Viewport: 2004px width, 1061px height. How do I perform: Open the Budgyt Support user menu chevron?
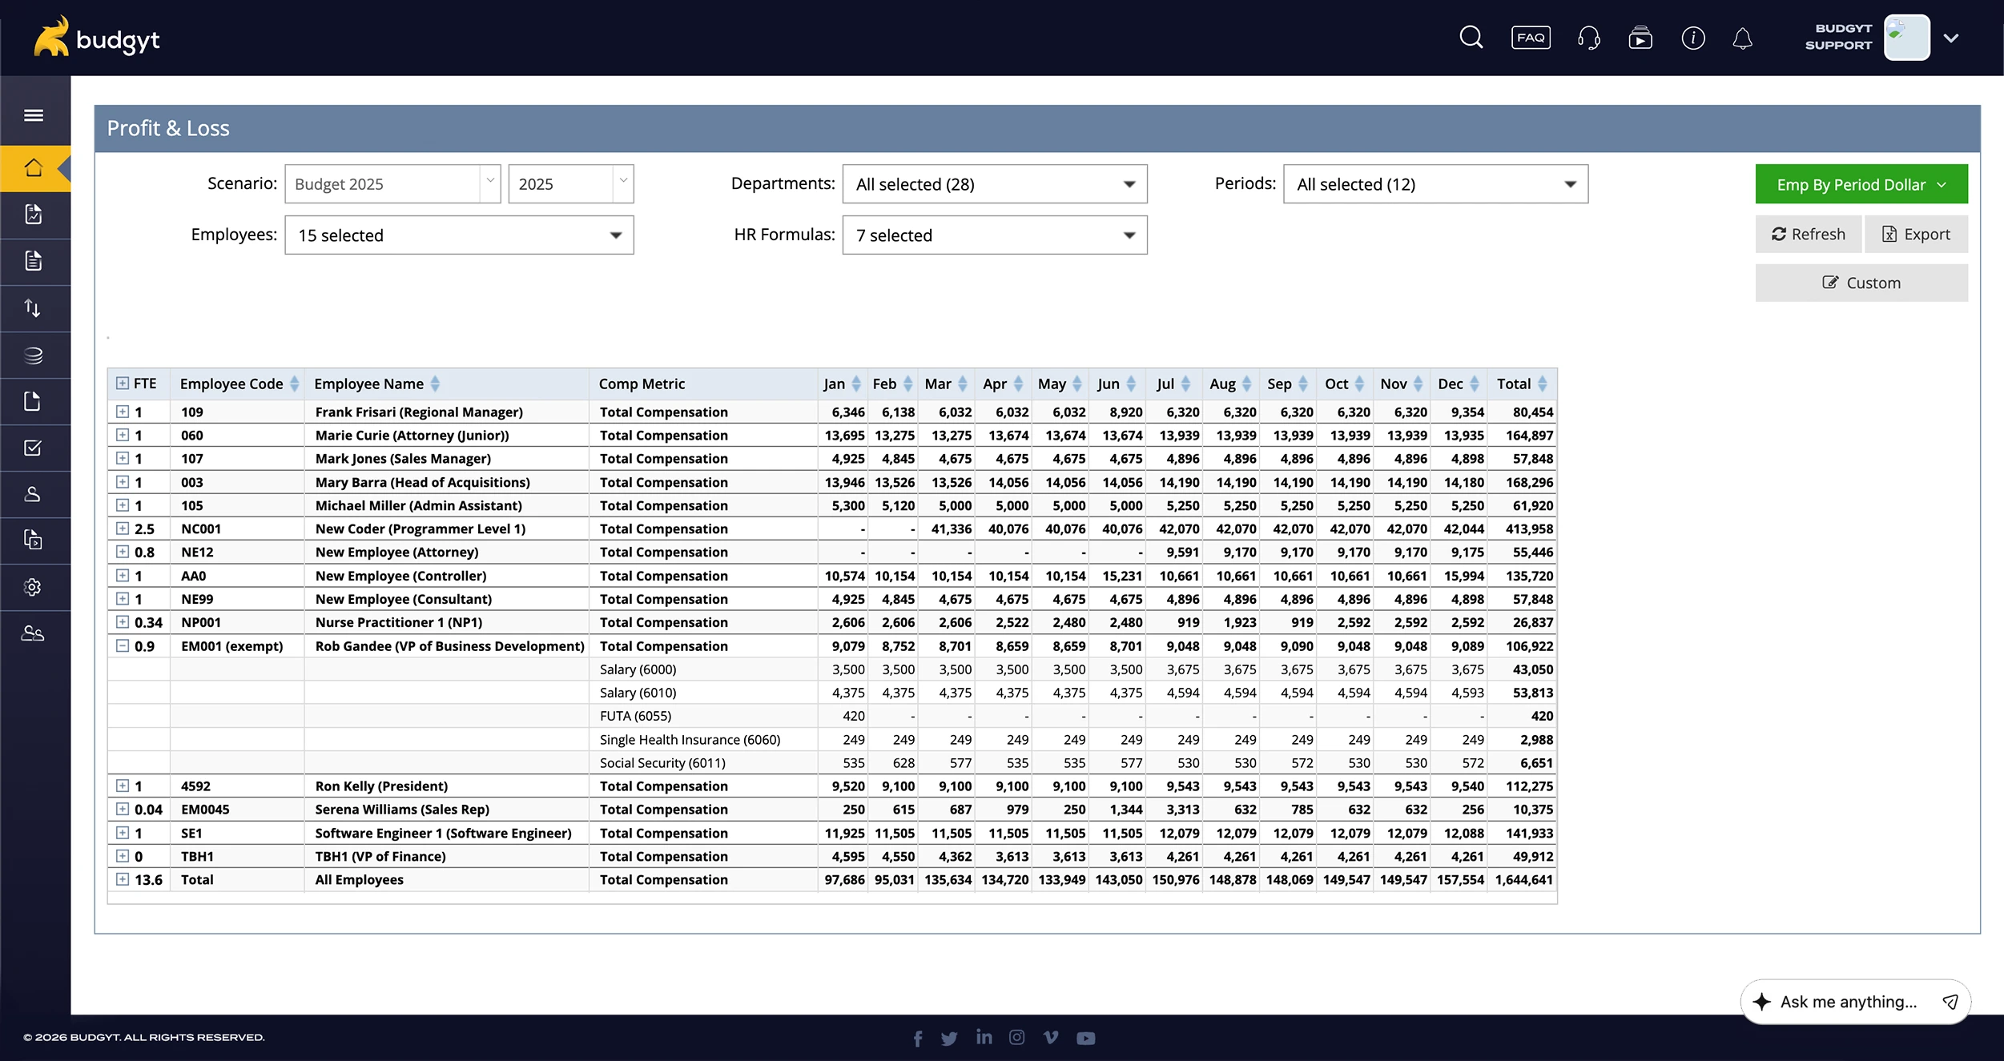click(x=1951, y=38)
